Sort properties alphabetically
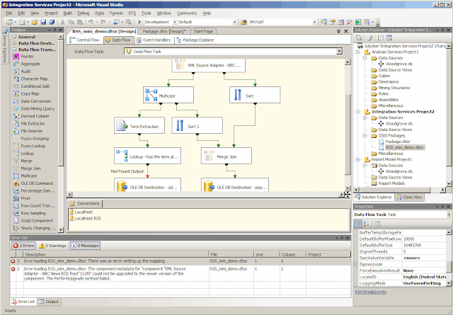Viewport: 453px width, 315px height. 366,224
